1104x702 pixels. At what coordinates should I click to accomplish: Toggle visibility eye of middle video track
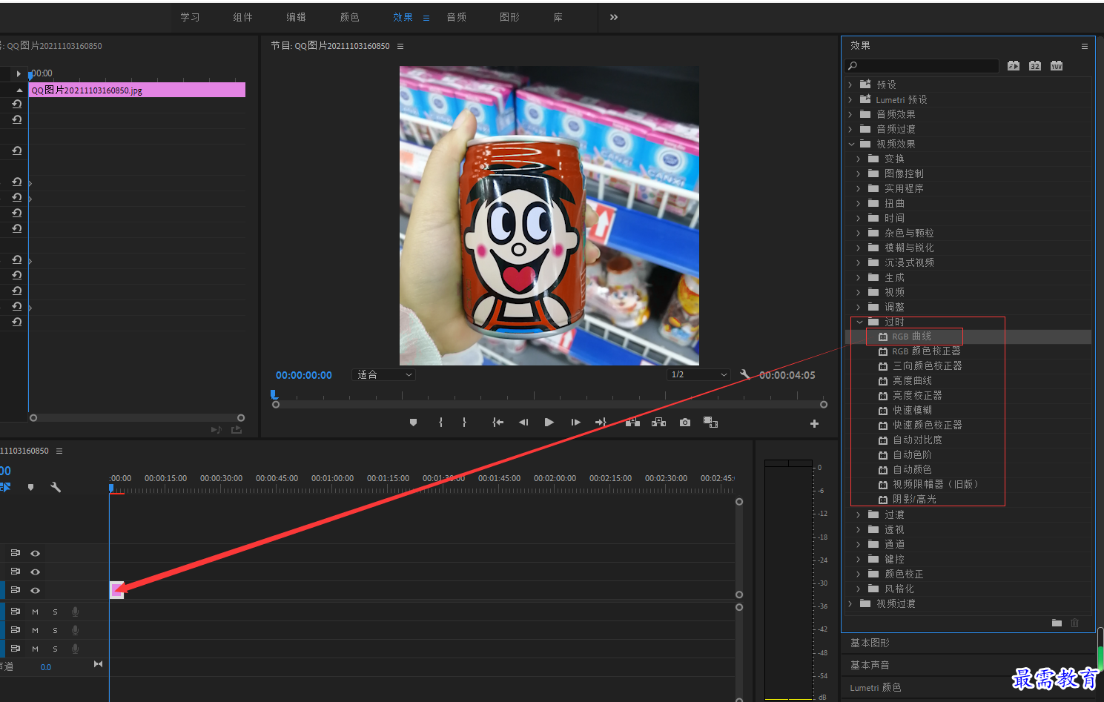click(35, 572)
